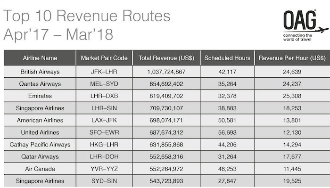Click the Top 10 Revenue Routes title
This screenshot has width=330, height=188.
[x=87, y=16]
